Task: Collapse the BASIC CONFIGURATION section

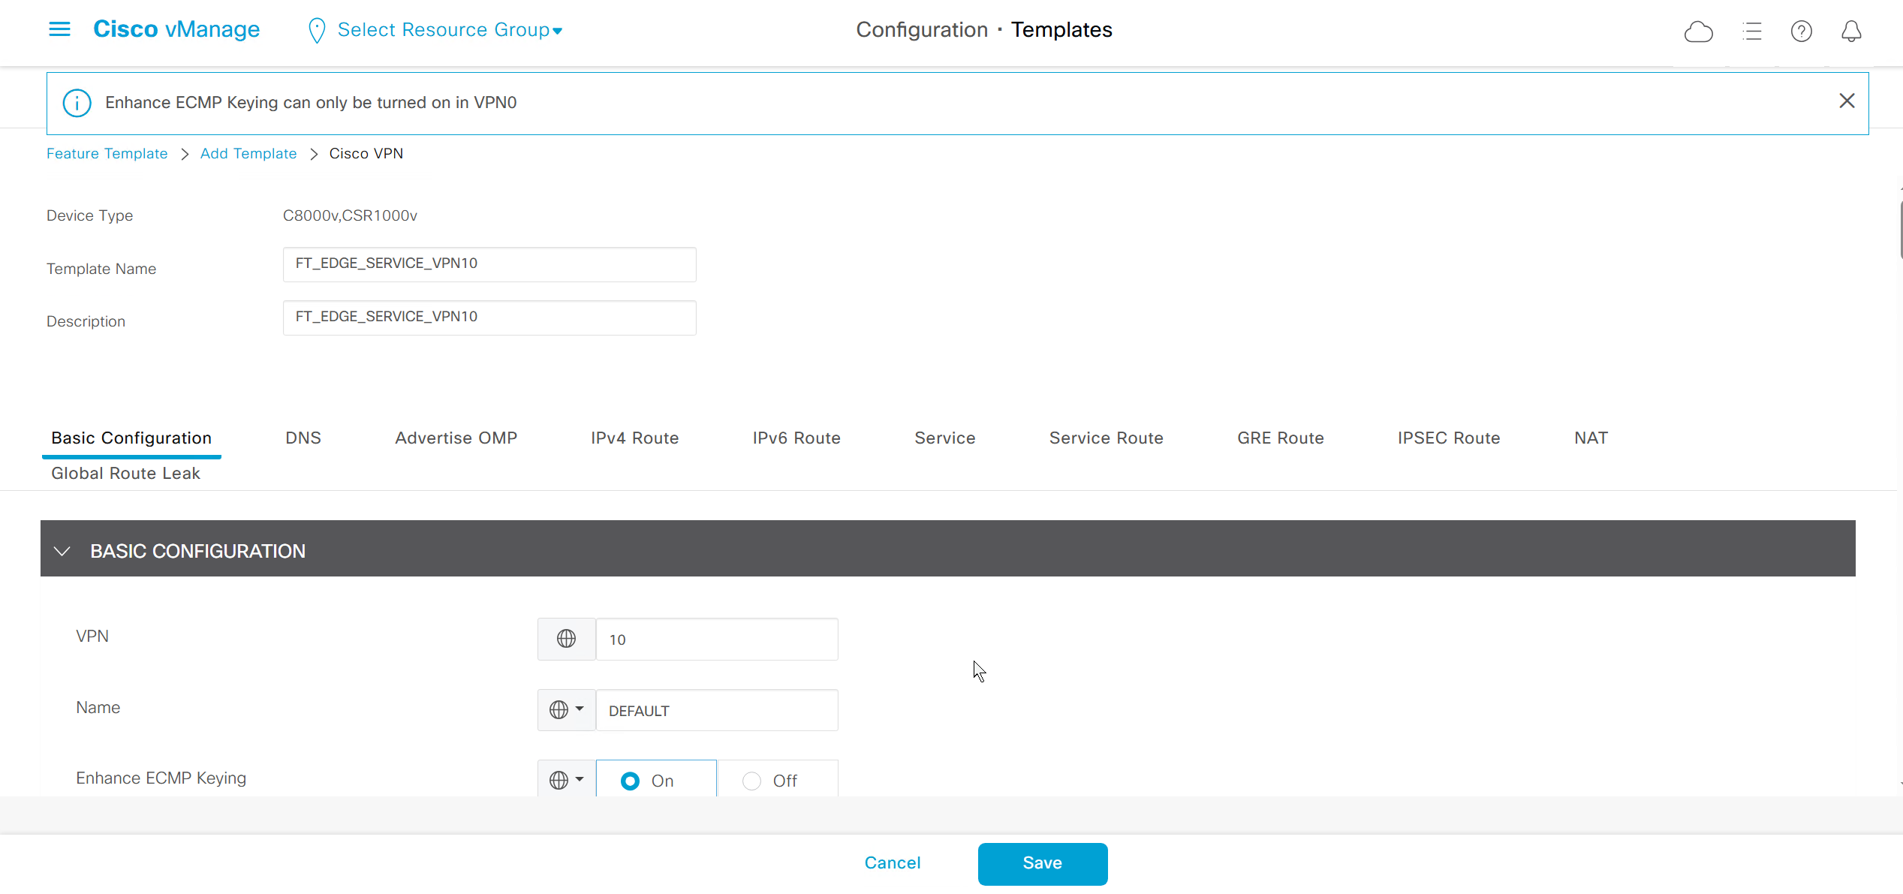Action: click(x=62, y=551)
